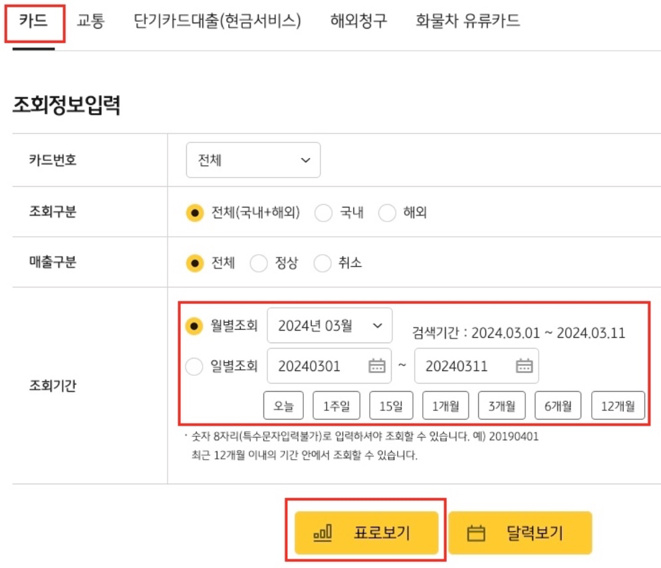Open the 단기카드대출(현금서비스) tab
This screenshot has width=661, height=568.
coord(217,21)
